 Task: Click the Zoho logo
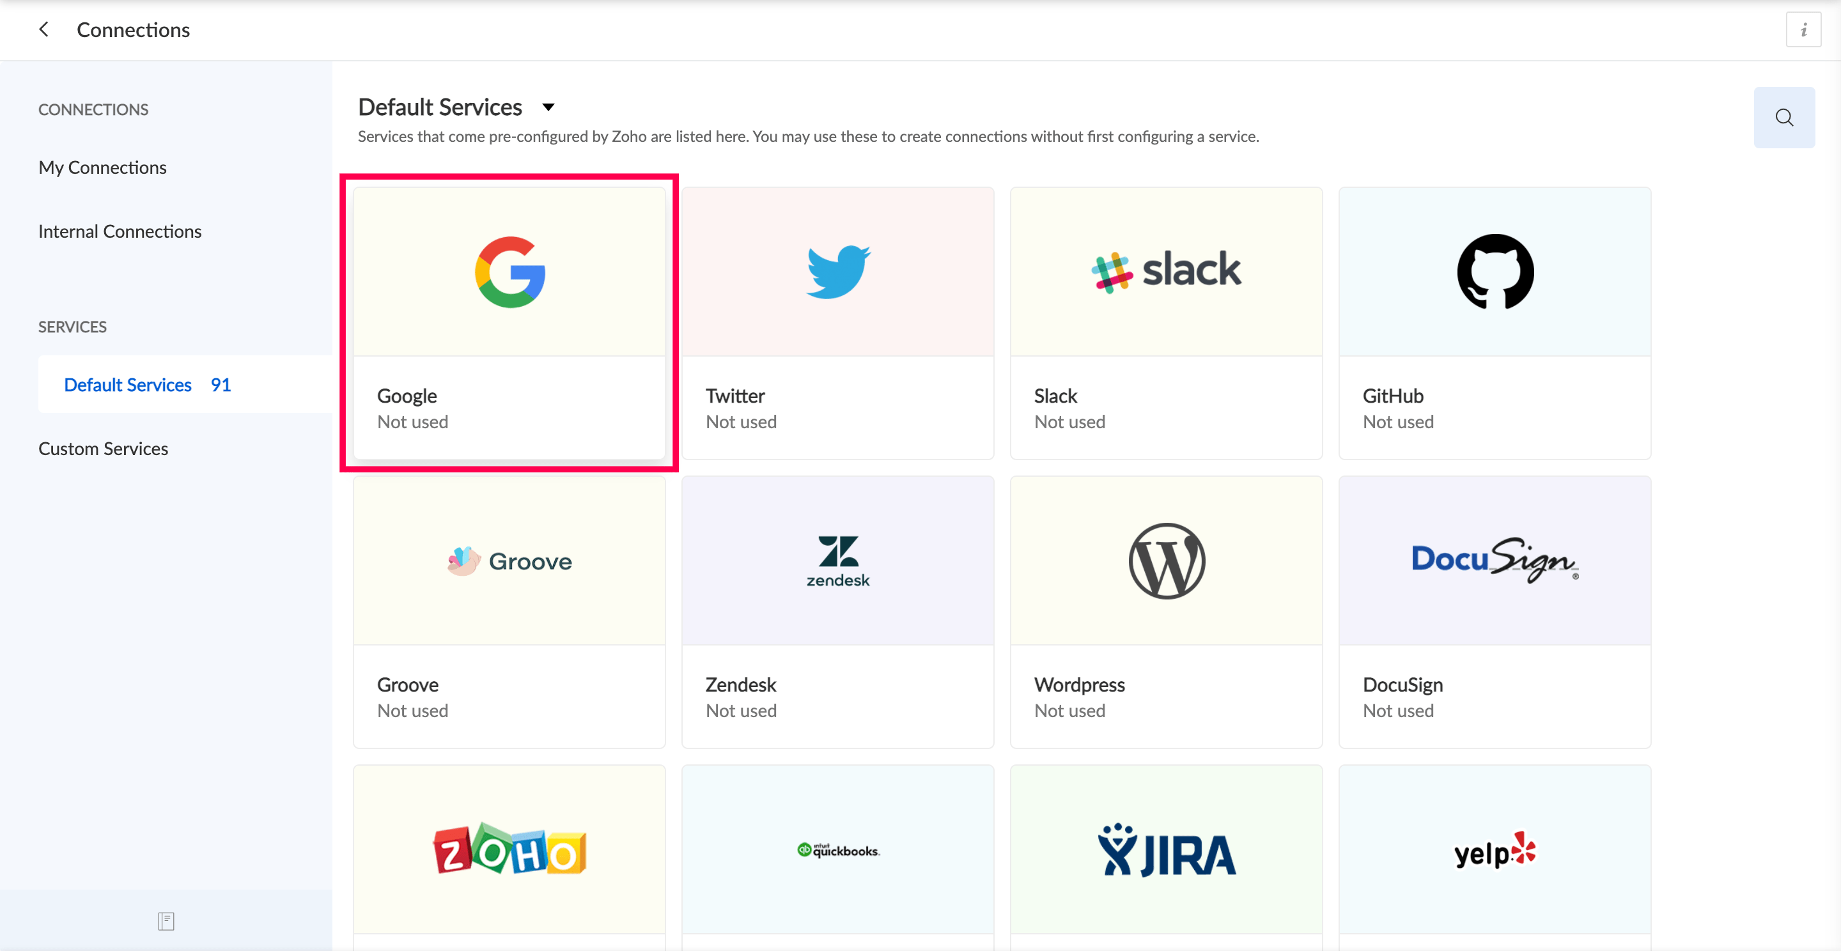click(509, 849)
